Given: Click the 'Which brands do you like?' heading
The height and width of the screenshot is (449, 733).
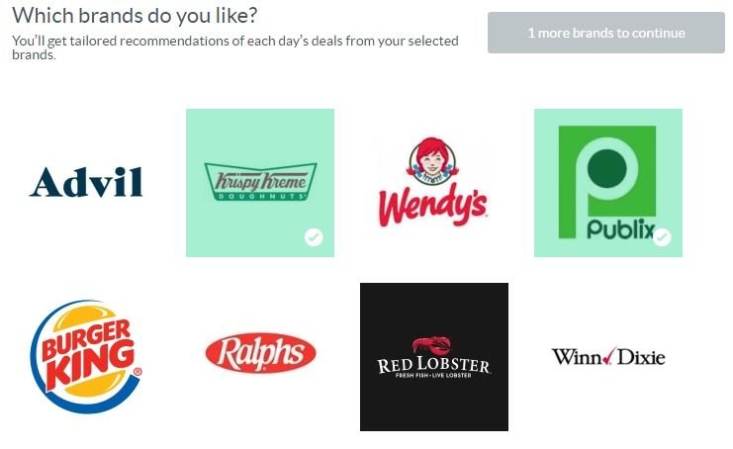Looking at the screenshot, I should point(135,16).
